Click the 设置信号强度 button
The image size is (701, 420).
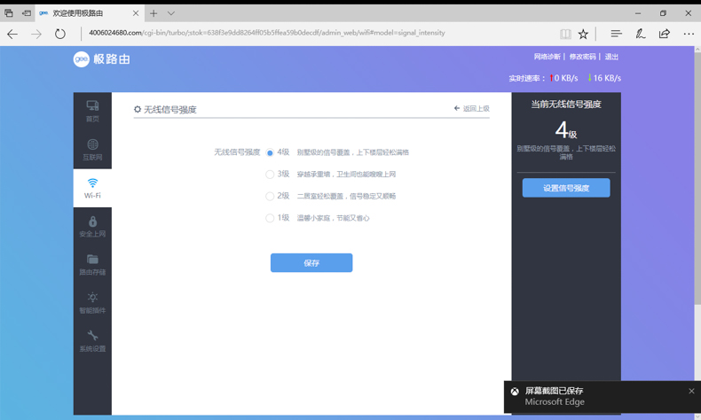566,188
